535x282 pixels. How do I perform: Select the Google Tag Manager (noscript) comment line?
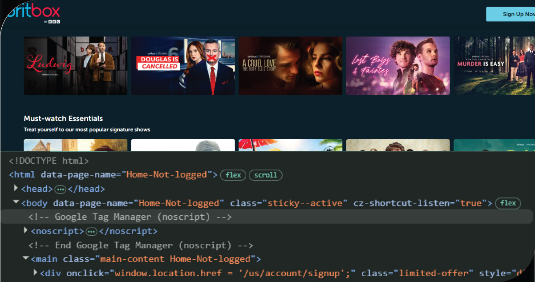(130, 217)
